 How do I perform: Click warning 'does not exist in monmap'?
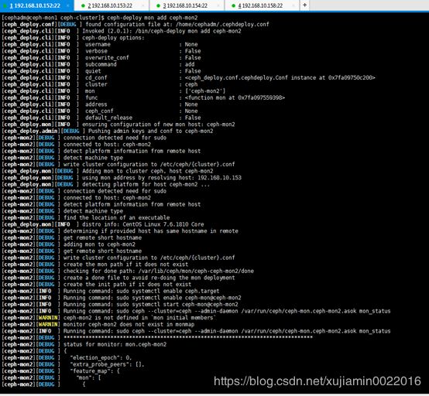tap(98, 324)
